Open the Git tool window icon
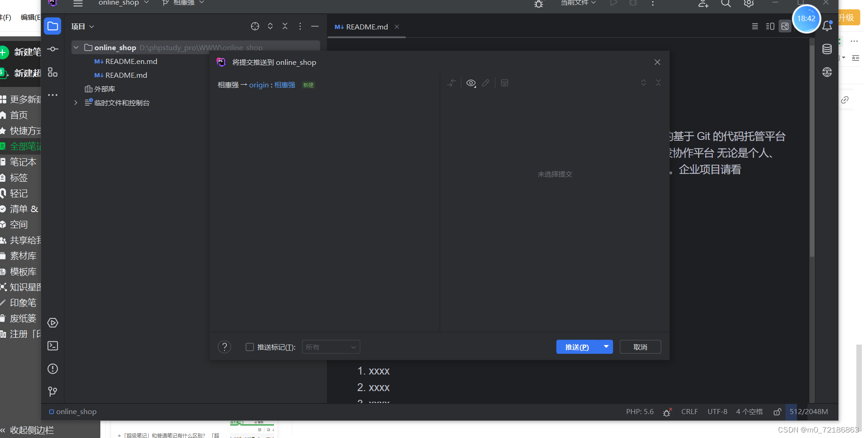The image size is (866, 438). pyautogui.click(x=52, y=392)
